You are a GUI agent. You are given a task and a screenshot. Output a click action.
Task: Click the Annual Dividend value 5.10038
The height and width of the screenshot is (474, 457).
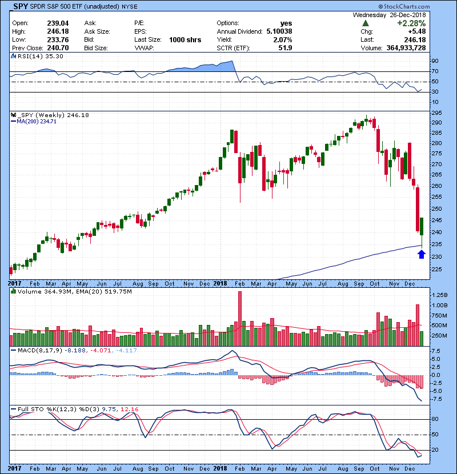(x=279, y=31)
